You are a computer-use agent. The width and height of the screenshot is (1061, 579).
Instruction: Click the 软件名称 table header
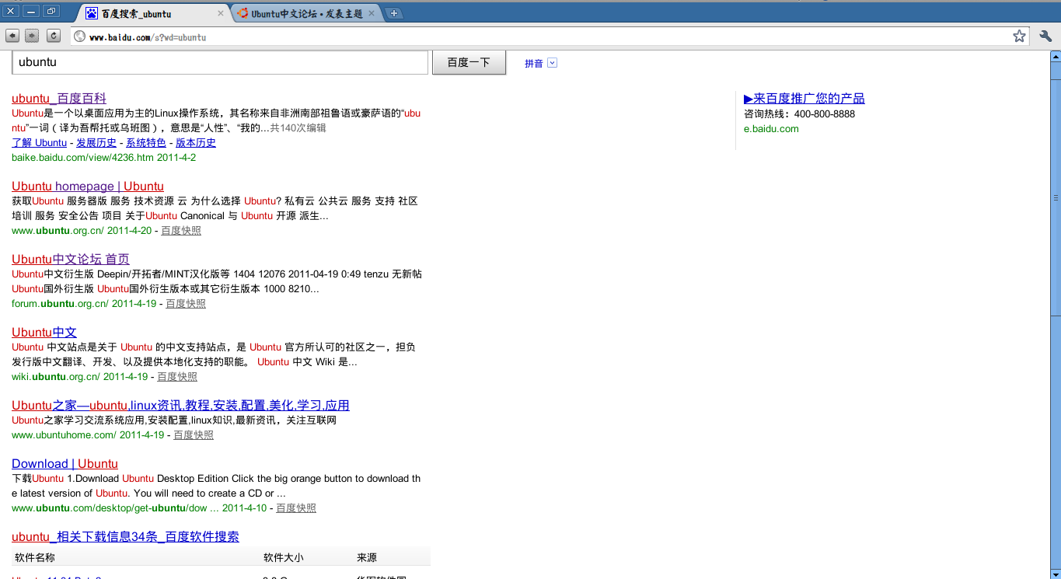coord(35,558)
